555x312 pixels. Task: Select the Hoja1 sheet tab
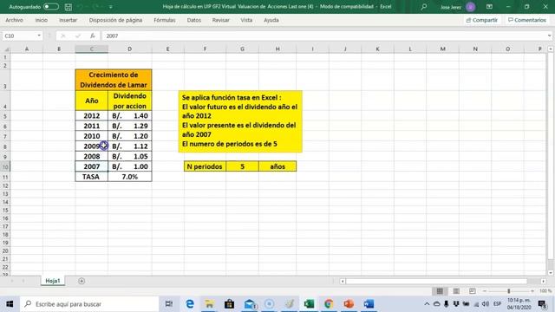(x=53, y=281)
